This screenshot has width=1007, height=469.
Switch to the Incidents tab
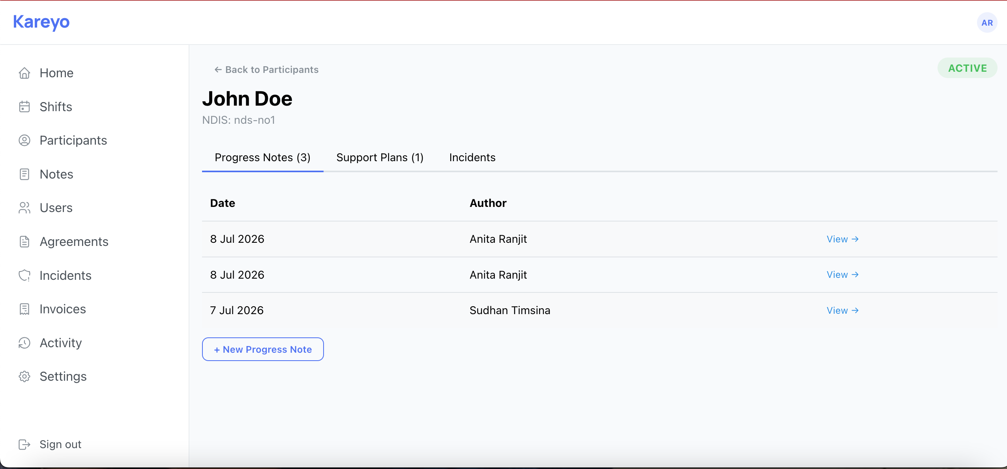tap(472, 158)
